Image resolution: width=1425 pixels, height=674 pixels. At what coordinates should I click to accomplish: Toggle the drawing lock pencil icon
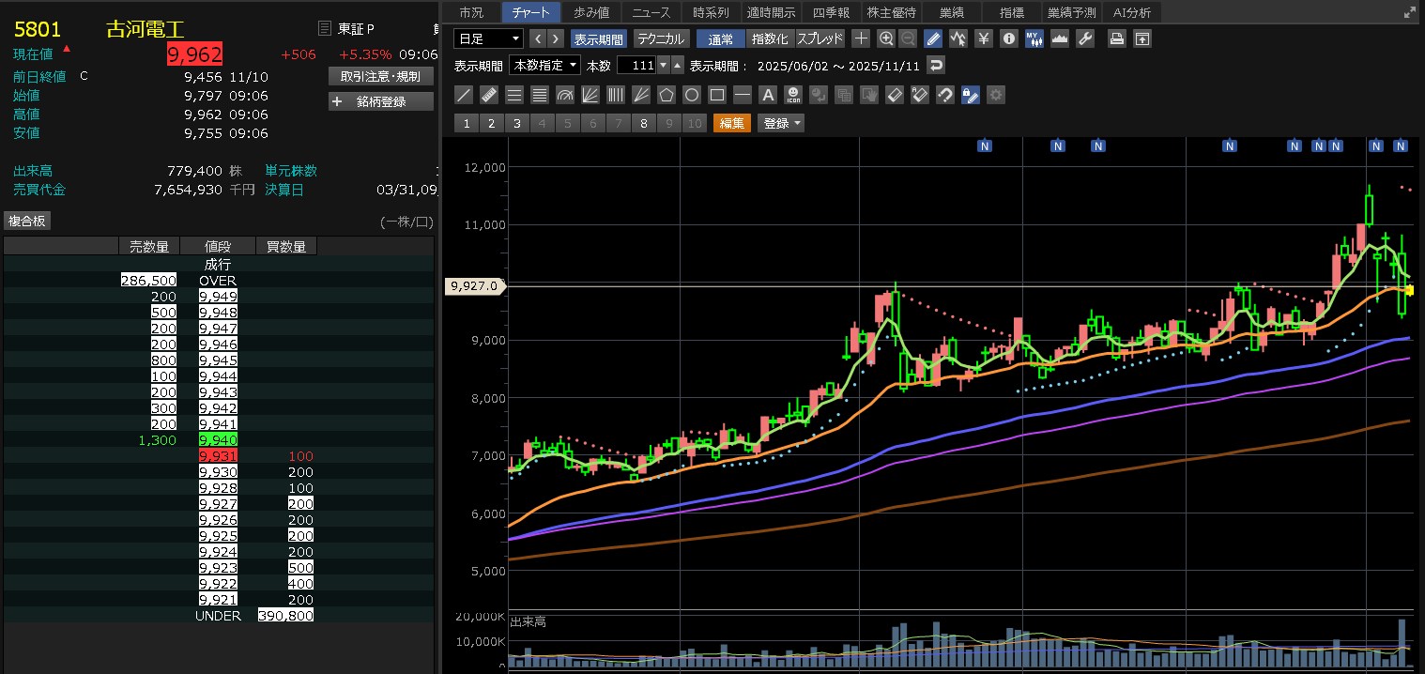click(x=971, y=95)
